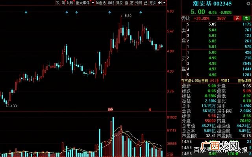Click the 叠 overlay button
The width and height of the screenshot is (252, 157).
pos(126,3)
